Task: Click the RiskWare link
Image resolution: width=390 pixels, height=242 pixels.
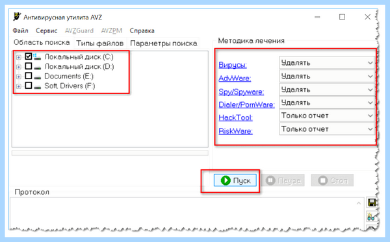Action: click(x=235, y=131)
